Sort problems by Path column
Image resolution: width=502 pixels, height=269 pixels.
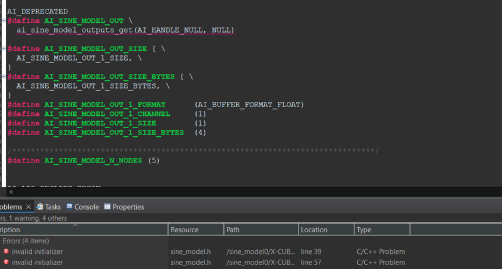click(x=261, y=229)
